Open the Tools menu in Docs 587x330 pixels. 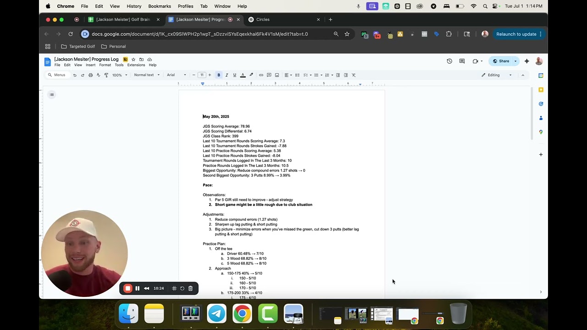pyautogui.click(x=119, y=65)
